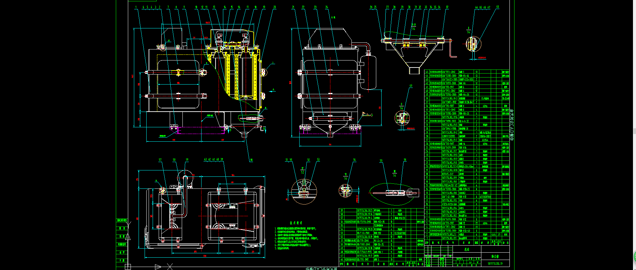Image resolution: width=636 pixels, height=270 pixels.
Task: Click balloon number 55 above elliptical detail
Action: click(x=381, y=160)
